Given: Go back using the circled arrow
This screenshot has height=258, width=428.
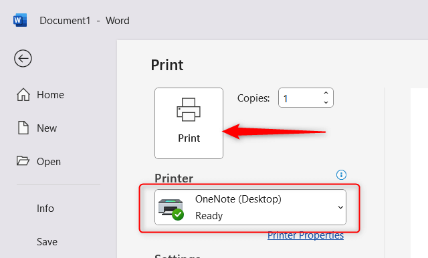Looking at the screenshot, I should pyautogui.click(x=23, y=58).
